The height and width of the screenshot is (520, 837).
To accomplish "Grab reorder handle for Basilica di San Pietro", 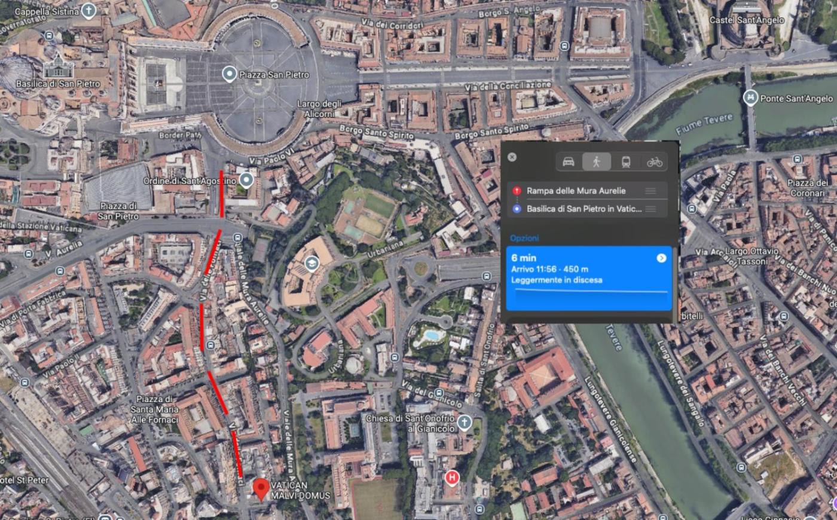I will click(650, 209).
